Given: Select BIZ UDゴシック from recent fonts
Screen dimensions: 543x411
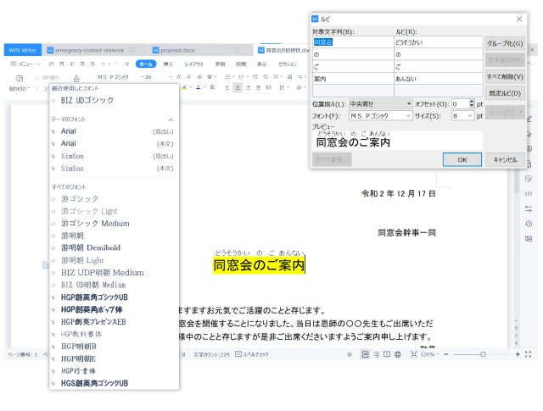Looking at the screenshot, I should (115, 100).
